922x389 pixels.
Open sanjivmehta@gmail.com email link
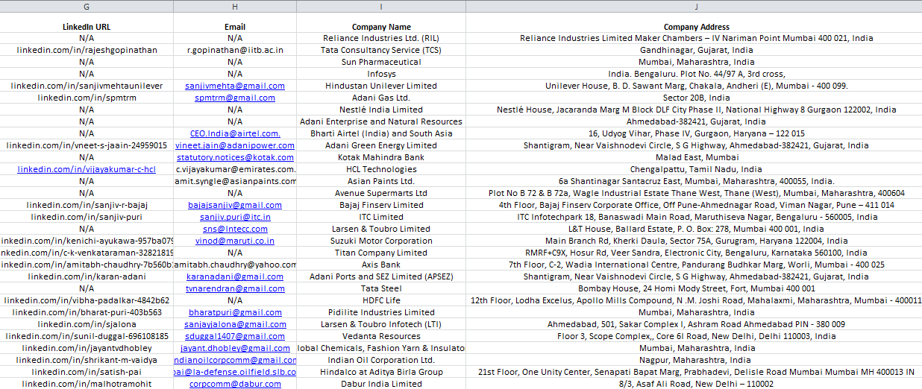coord(235,86)
